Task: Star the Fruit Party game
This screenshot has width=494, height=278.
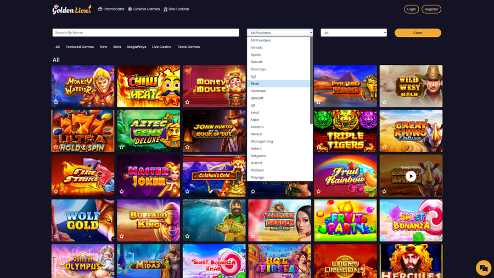Action: pos(318,236)
